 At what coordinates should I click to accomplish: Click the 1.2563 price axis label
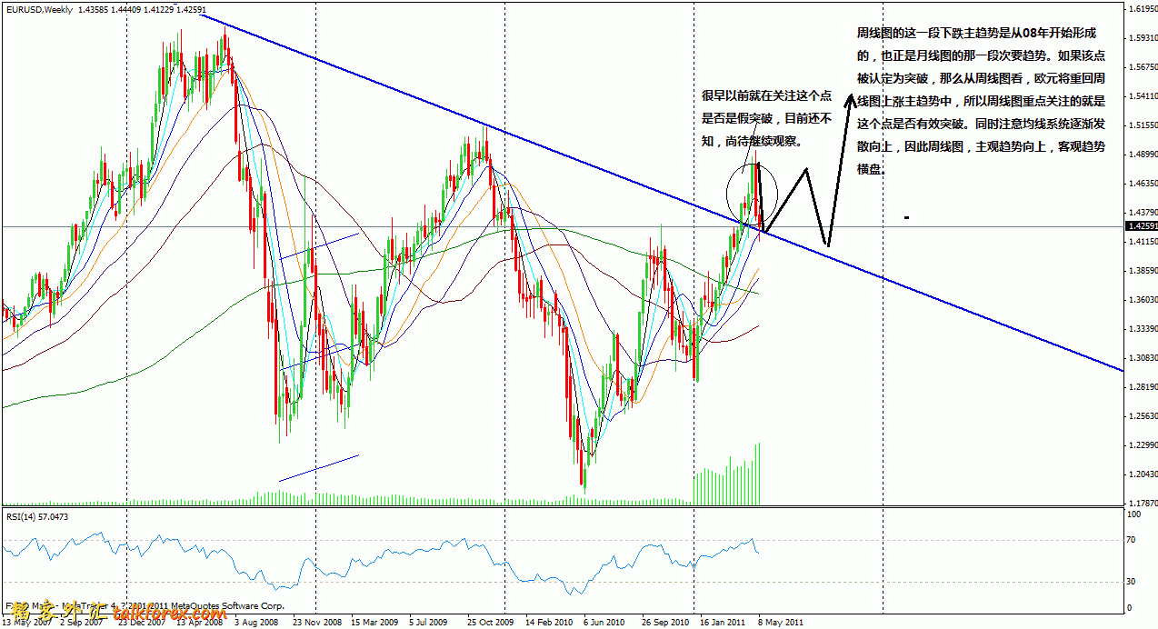point(1142,416)
